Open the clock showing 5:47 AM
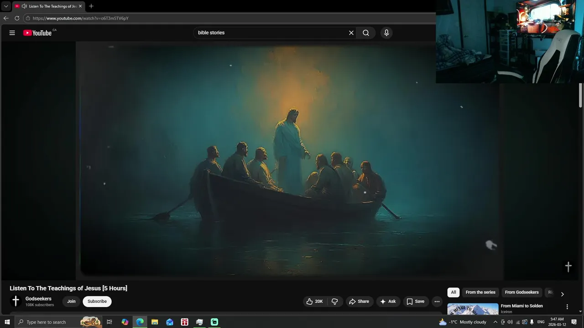 557,322
